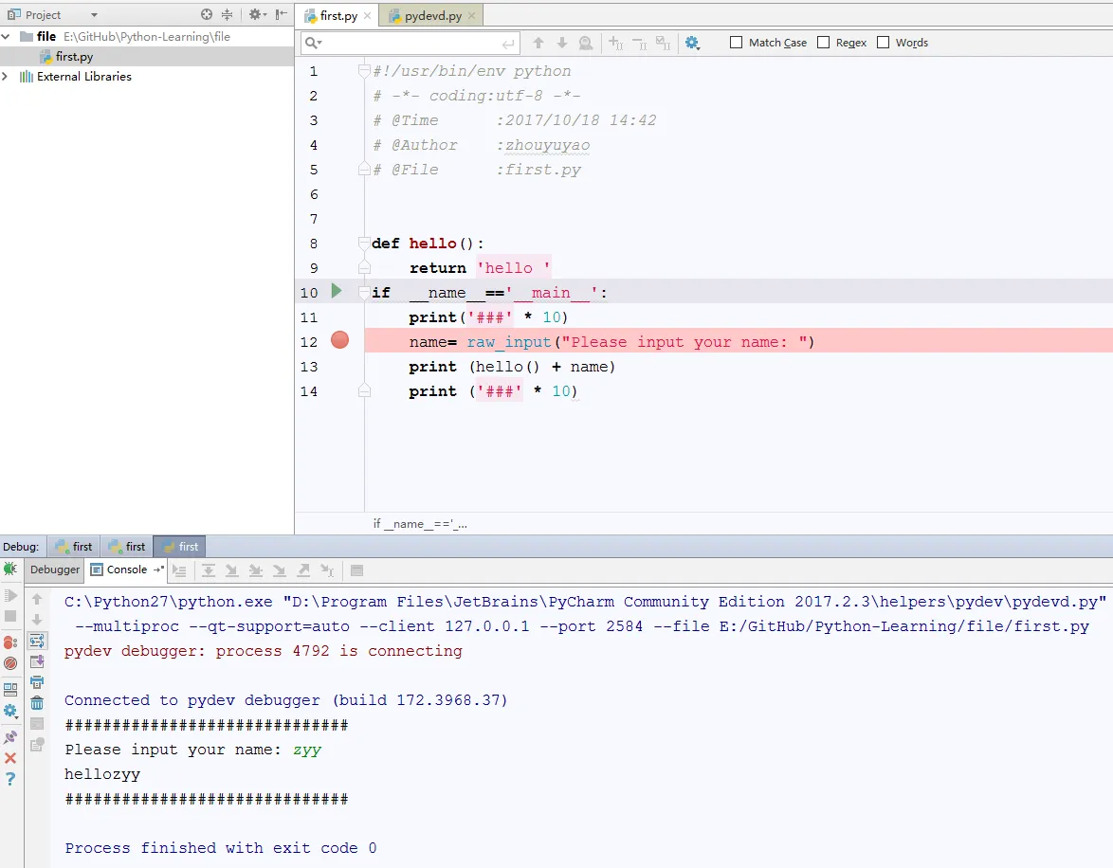This screenshot has height=868, width=1113.
Task: Enable the Words checkbox
Action: click(x=883, y=43)
